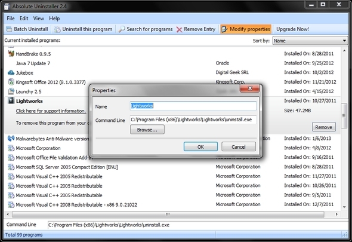
Task: Click the Batch Uninstall toolbar icon
Action: pos(9,29)
